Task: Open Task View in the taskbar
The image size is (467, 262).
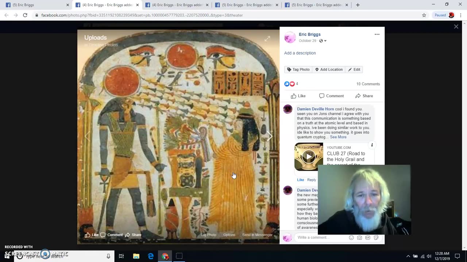Action: tap(121, 256)
